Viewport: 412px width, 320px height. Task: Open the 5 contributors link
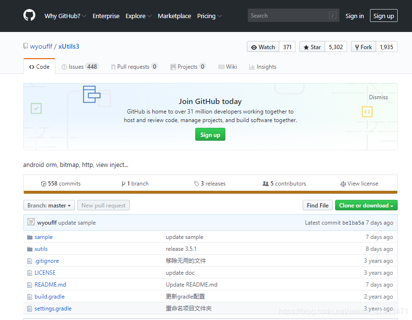click(285, 184)
